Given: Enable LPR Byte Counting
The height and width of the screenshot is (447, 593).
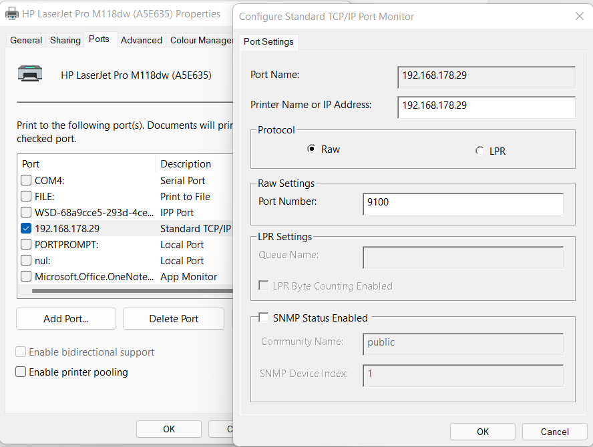Looking at the screenshot, I should [264, 285].
